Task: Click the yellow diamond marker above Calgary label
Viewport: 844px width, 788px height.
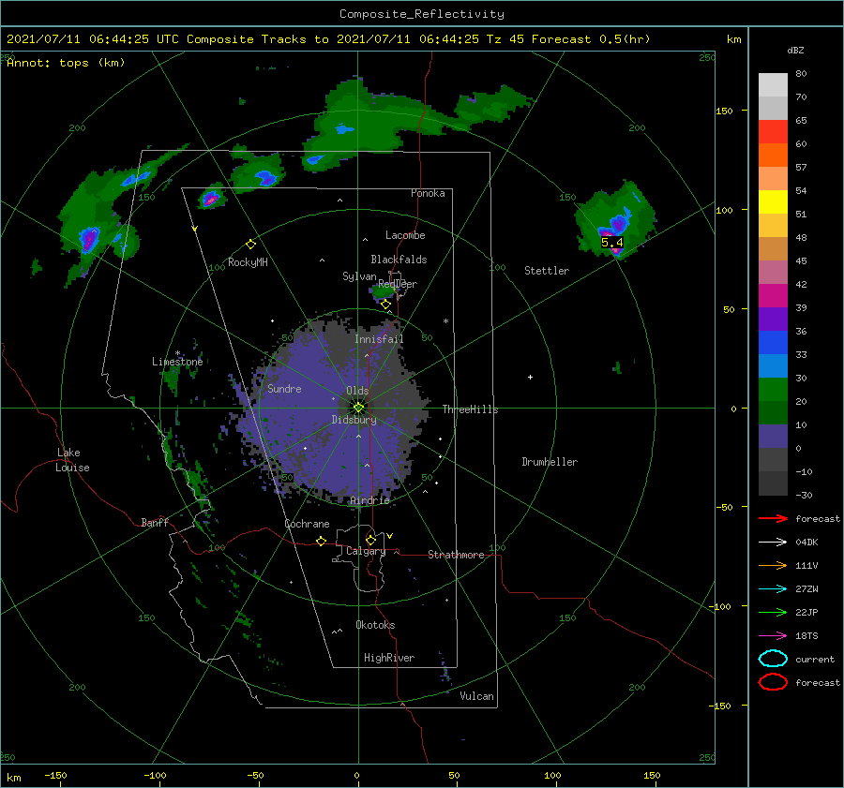Action: pyautogui.click(x=370, y=540)
